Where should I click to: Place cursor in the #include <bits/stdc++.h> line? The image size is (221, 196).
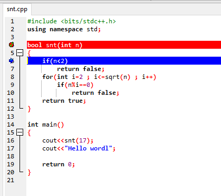[72, 21]
